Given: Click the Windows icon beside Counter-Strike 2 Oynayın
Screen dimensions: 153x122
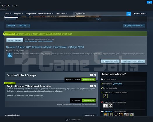Looking at the screenshot, I should coord(92,75).
